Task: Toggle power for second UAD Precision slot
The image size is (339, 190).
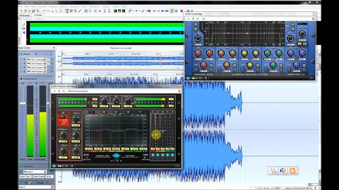Action: [x=52, y=68]
